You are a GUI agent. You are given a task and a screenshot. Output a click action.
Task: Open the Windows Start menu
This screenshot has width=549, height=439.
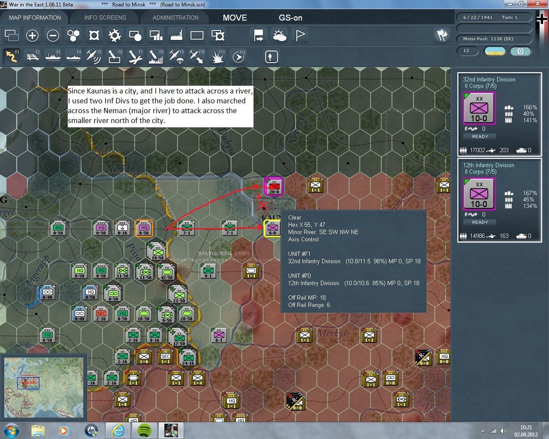11,430
